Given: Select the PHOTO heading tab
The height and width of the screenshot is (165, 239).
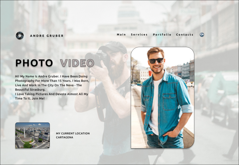Looking at the screenshot, I should pyautogui.click(x=34, y=63).
